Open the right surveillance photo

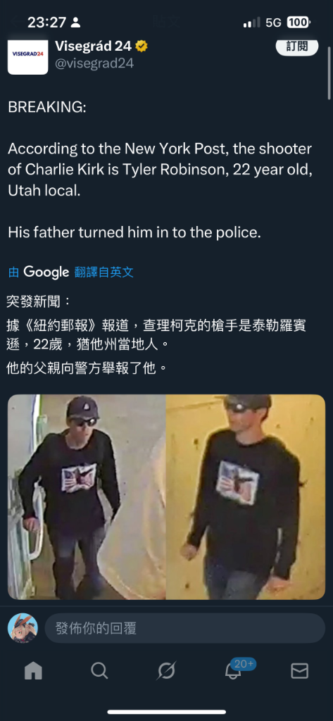pos(246,497)
